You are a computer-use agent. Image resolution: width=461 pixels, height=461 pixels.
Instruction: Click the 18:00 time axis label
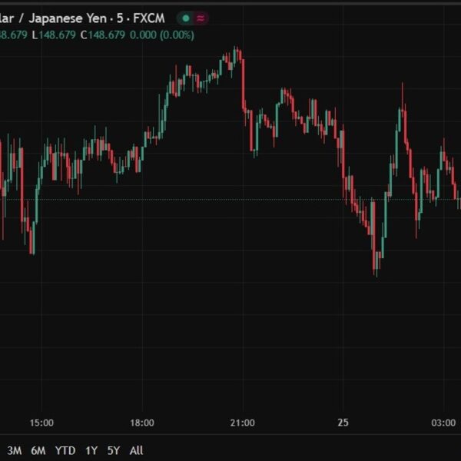click(x=142, y=423)
